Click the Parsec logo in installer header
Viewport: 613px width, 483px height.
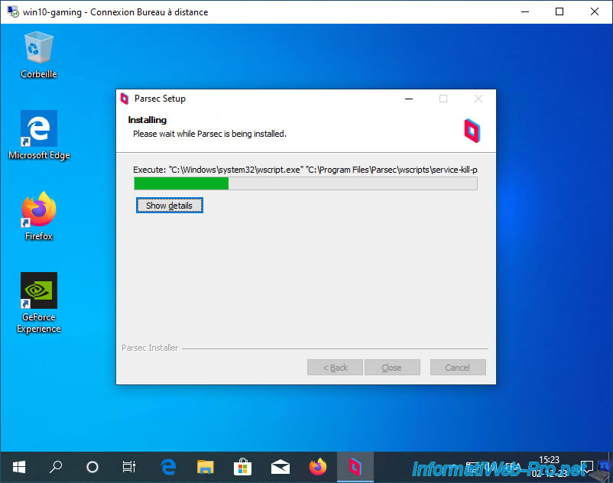point(472,131)
